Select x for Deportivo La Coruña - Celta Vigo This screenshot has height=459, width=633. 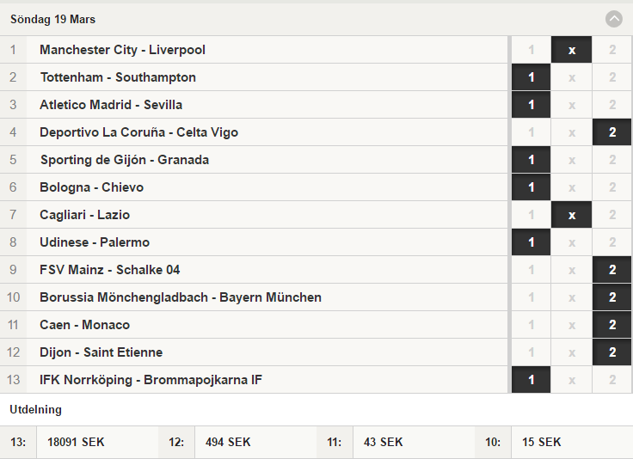pos(572,132)
